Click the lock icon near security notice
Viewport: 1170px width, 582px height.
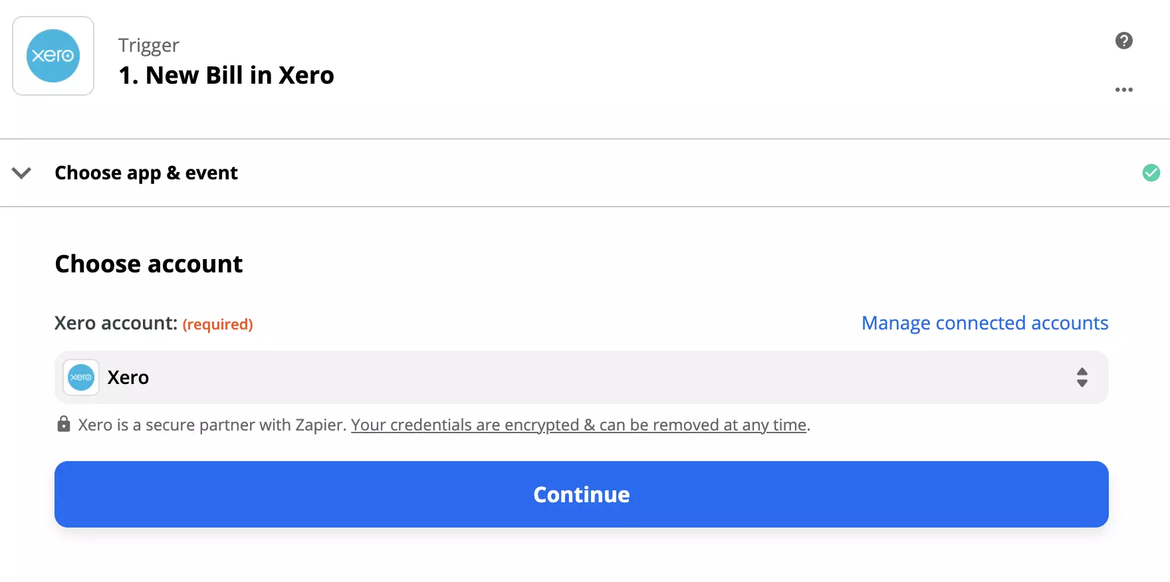(x=64, y=424)
